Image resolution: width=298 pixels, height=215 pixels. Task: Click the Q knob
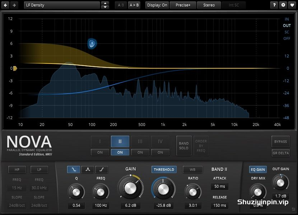76,192
